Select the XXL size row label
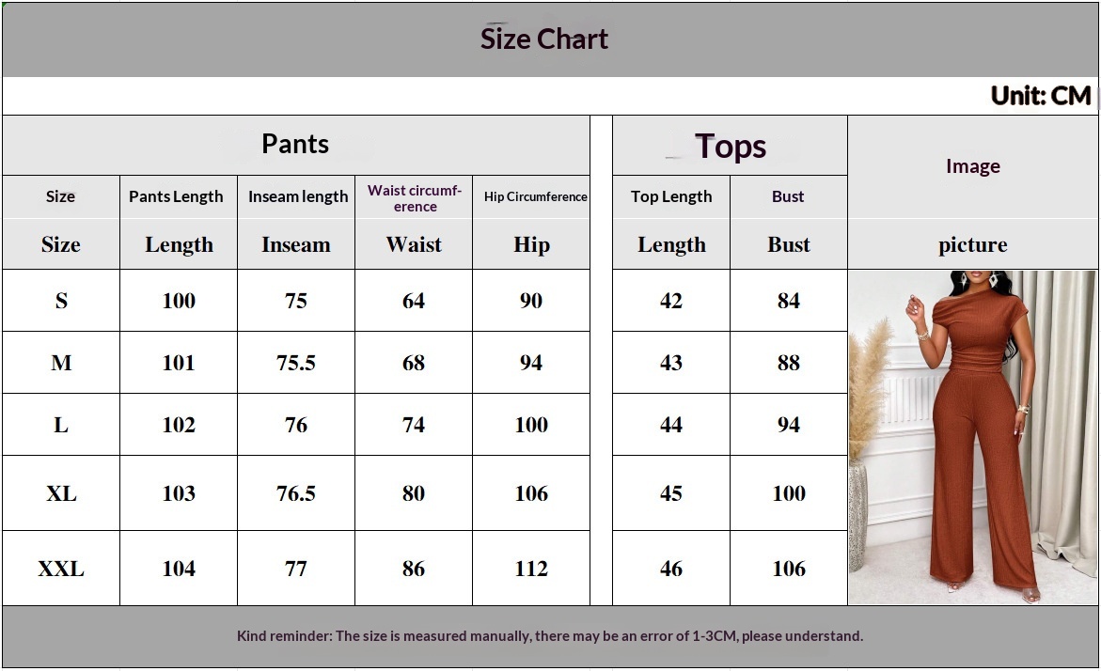Image resolution: width=1101 pixels, height=671 pixels. click(x=61, y=569)
